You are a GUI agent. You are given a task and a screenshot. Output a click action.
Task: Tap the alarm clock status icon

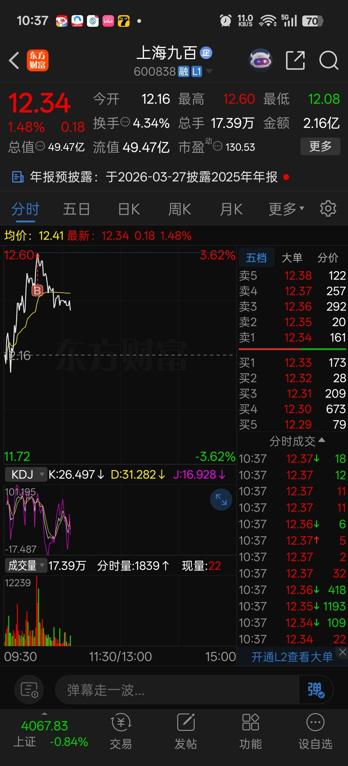point(226,21)
